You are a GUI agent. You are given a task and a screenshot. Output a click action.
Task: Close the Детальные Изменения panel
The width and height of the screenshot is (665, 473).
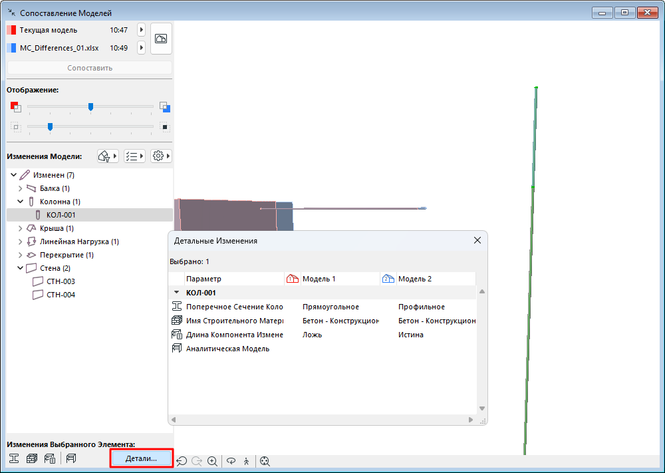pyautogui.click(x=477, y=241)
